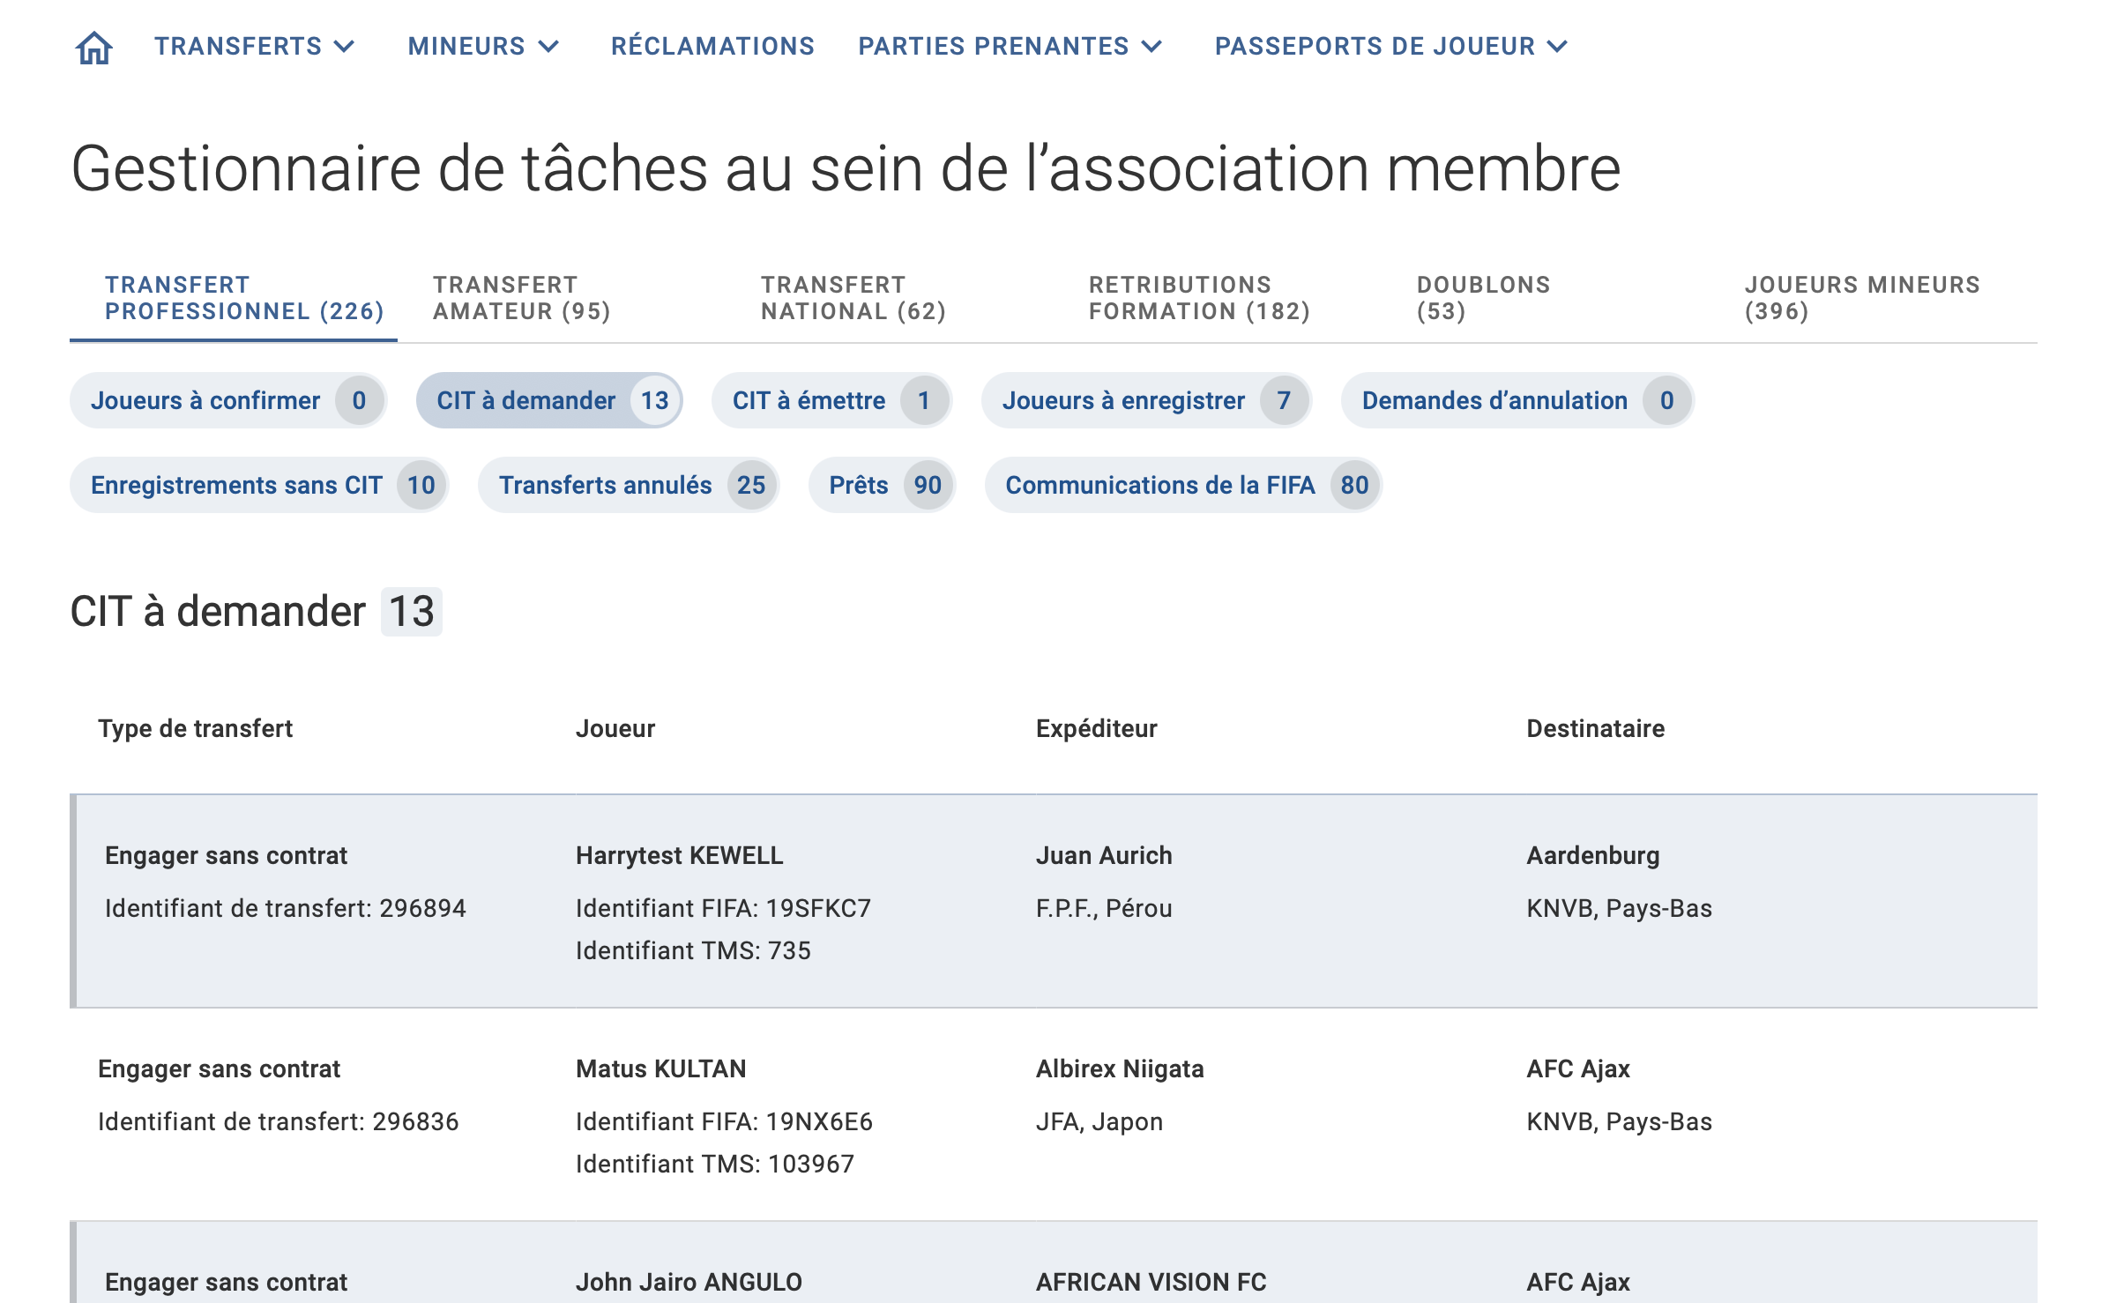Go to the home page icon
Screen dimensions: 2109x1303
tap(94, 47)
